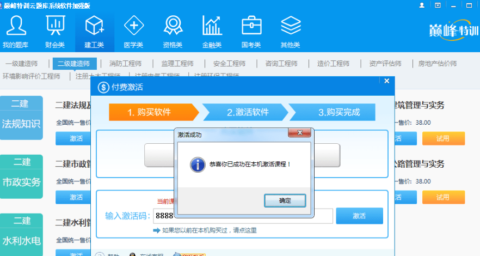Click the 巅峰特训 logo
The height and width of the screenshot is (256, 480).
point(453,31)
